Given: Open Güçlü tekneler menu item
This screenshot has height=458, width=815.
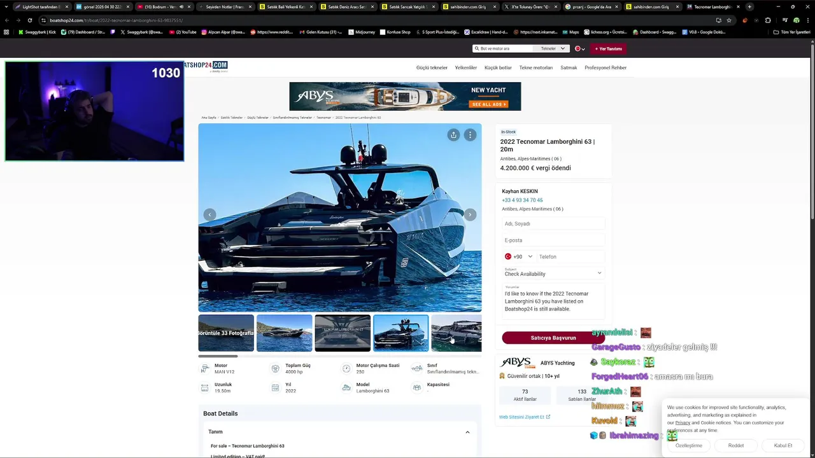Looking at the screenshot, I should click(x=432, y=67).
